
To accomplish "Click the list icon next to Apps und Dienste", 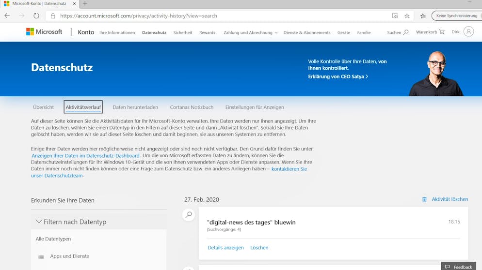I will (x=41, y=257).
